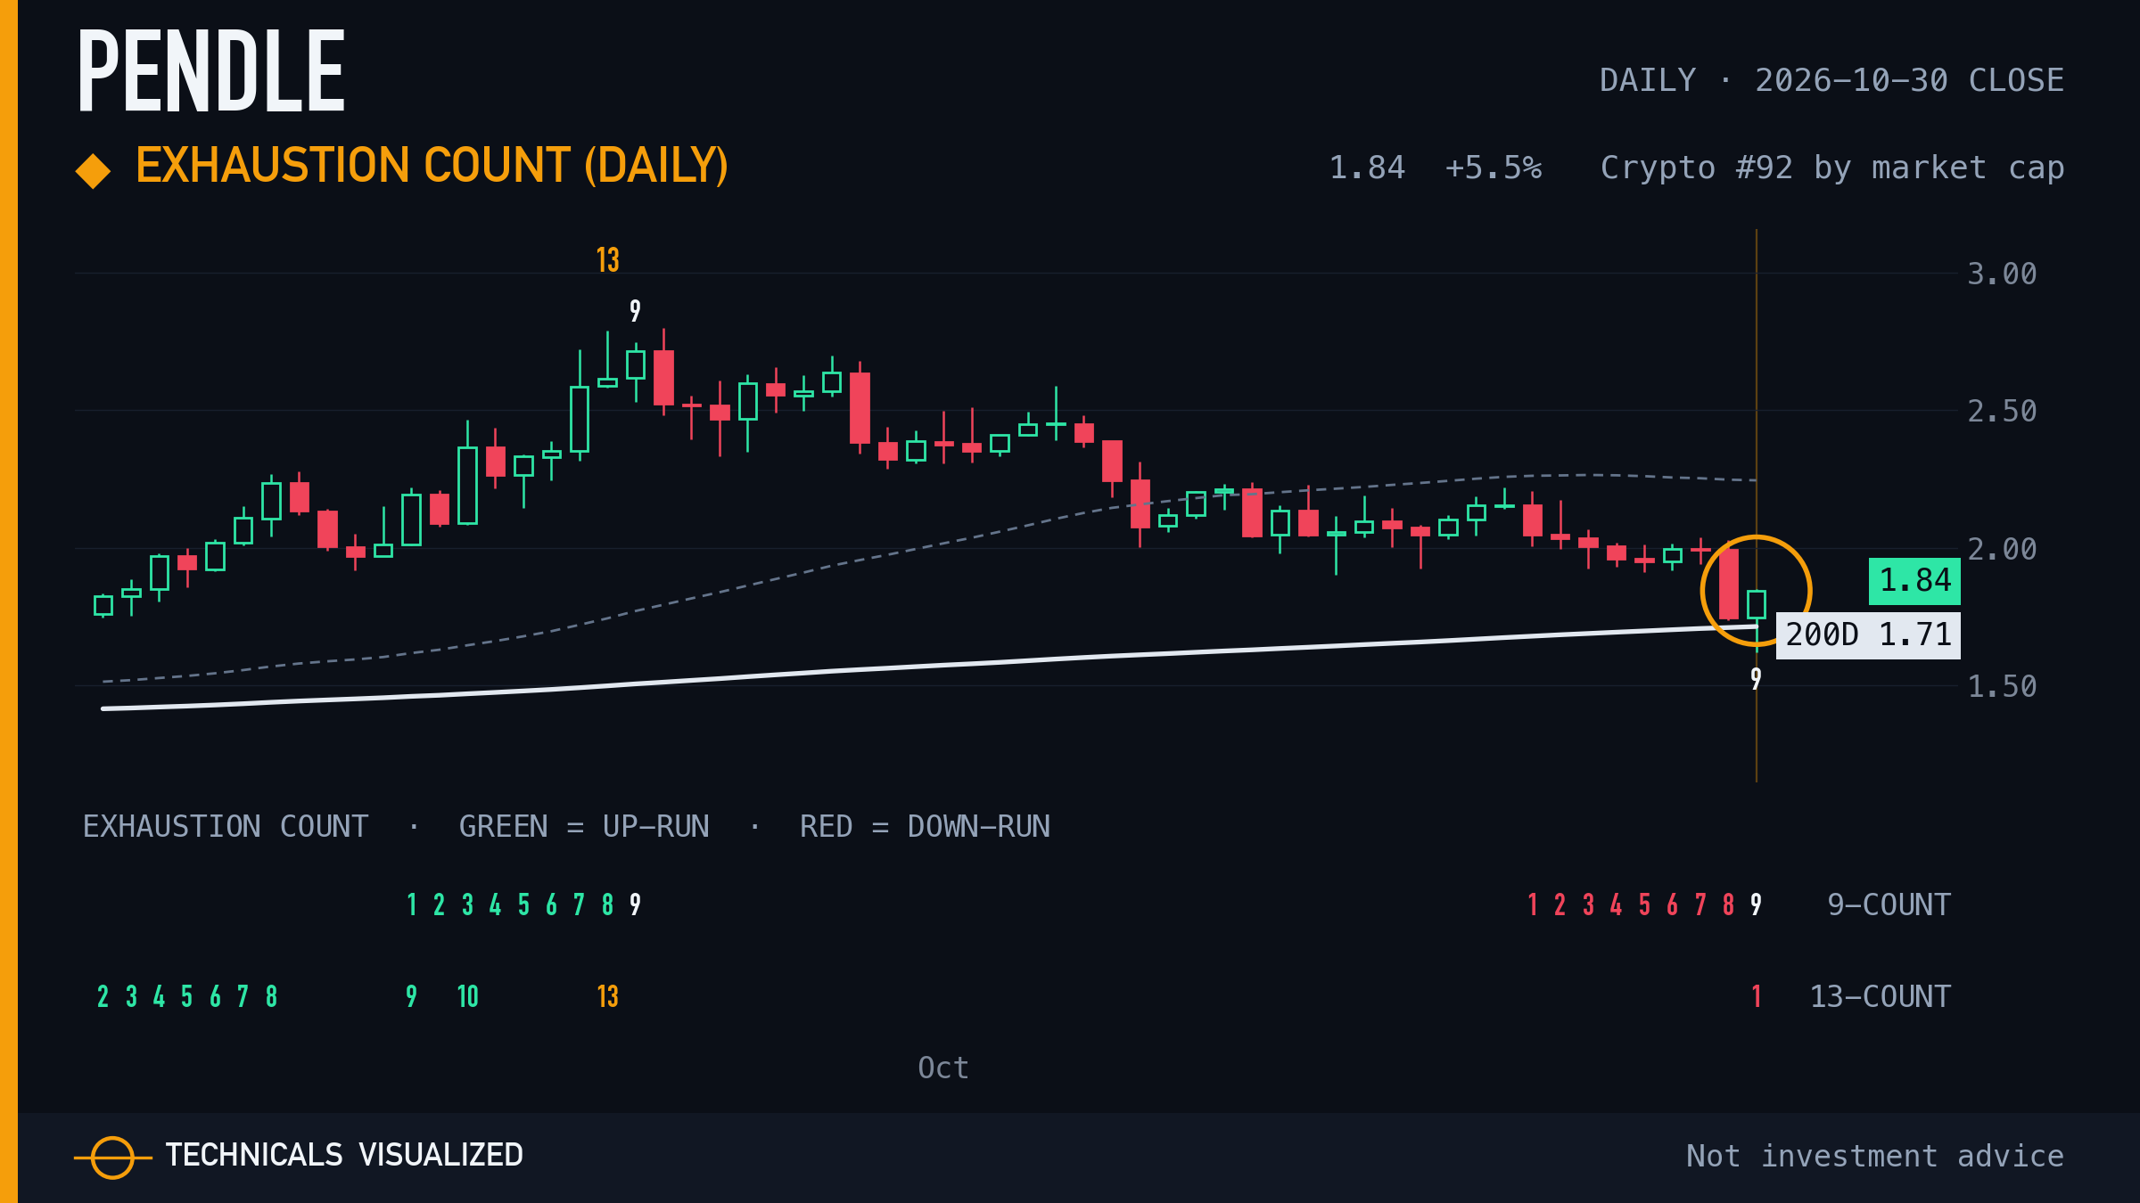This screenshot has width=2140, height=1203.
Task: Click the RED = DOWN-RUN legend text
Action: pyautogui.click(x=925, y=827)
